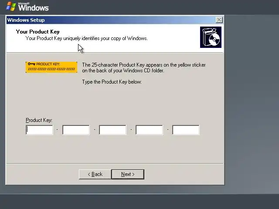This screenshot has height=209, width=279.
Task: Click the "Windows Setup" title text
Action: (x=26, y=20)
